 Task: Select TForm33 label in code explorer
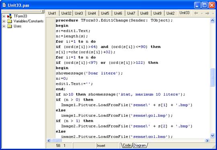20,16
